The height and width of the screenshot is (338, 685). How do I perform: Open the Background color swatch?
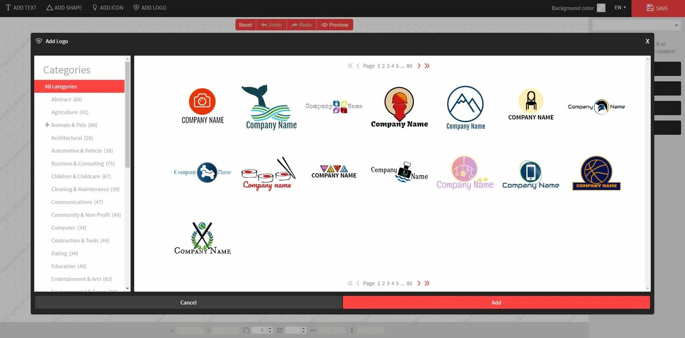pos(601,8)
